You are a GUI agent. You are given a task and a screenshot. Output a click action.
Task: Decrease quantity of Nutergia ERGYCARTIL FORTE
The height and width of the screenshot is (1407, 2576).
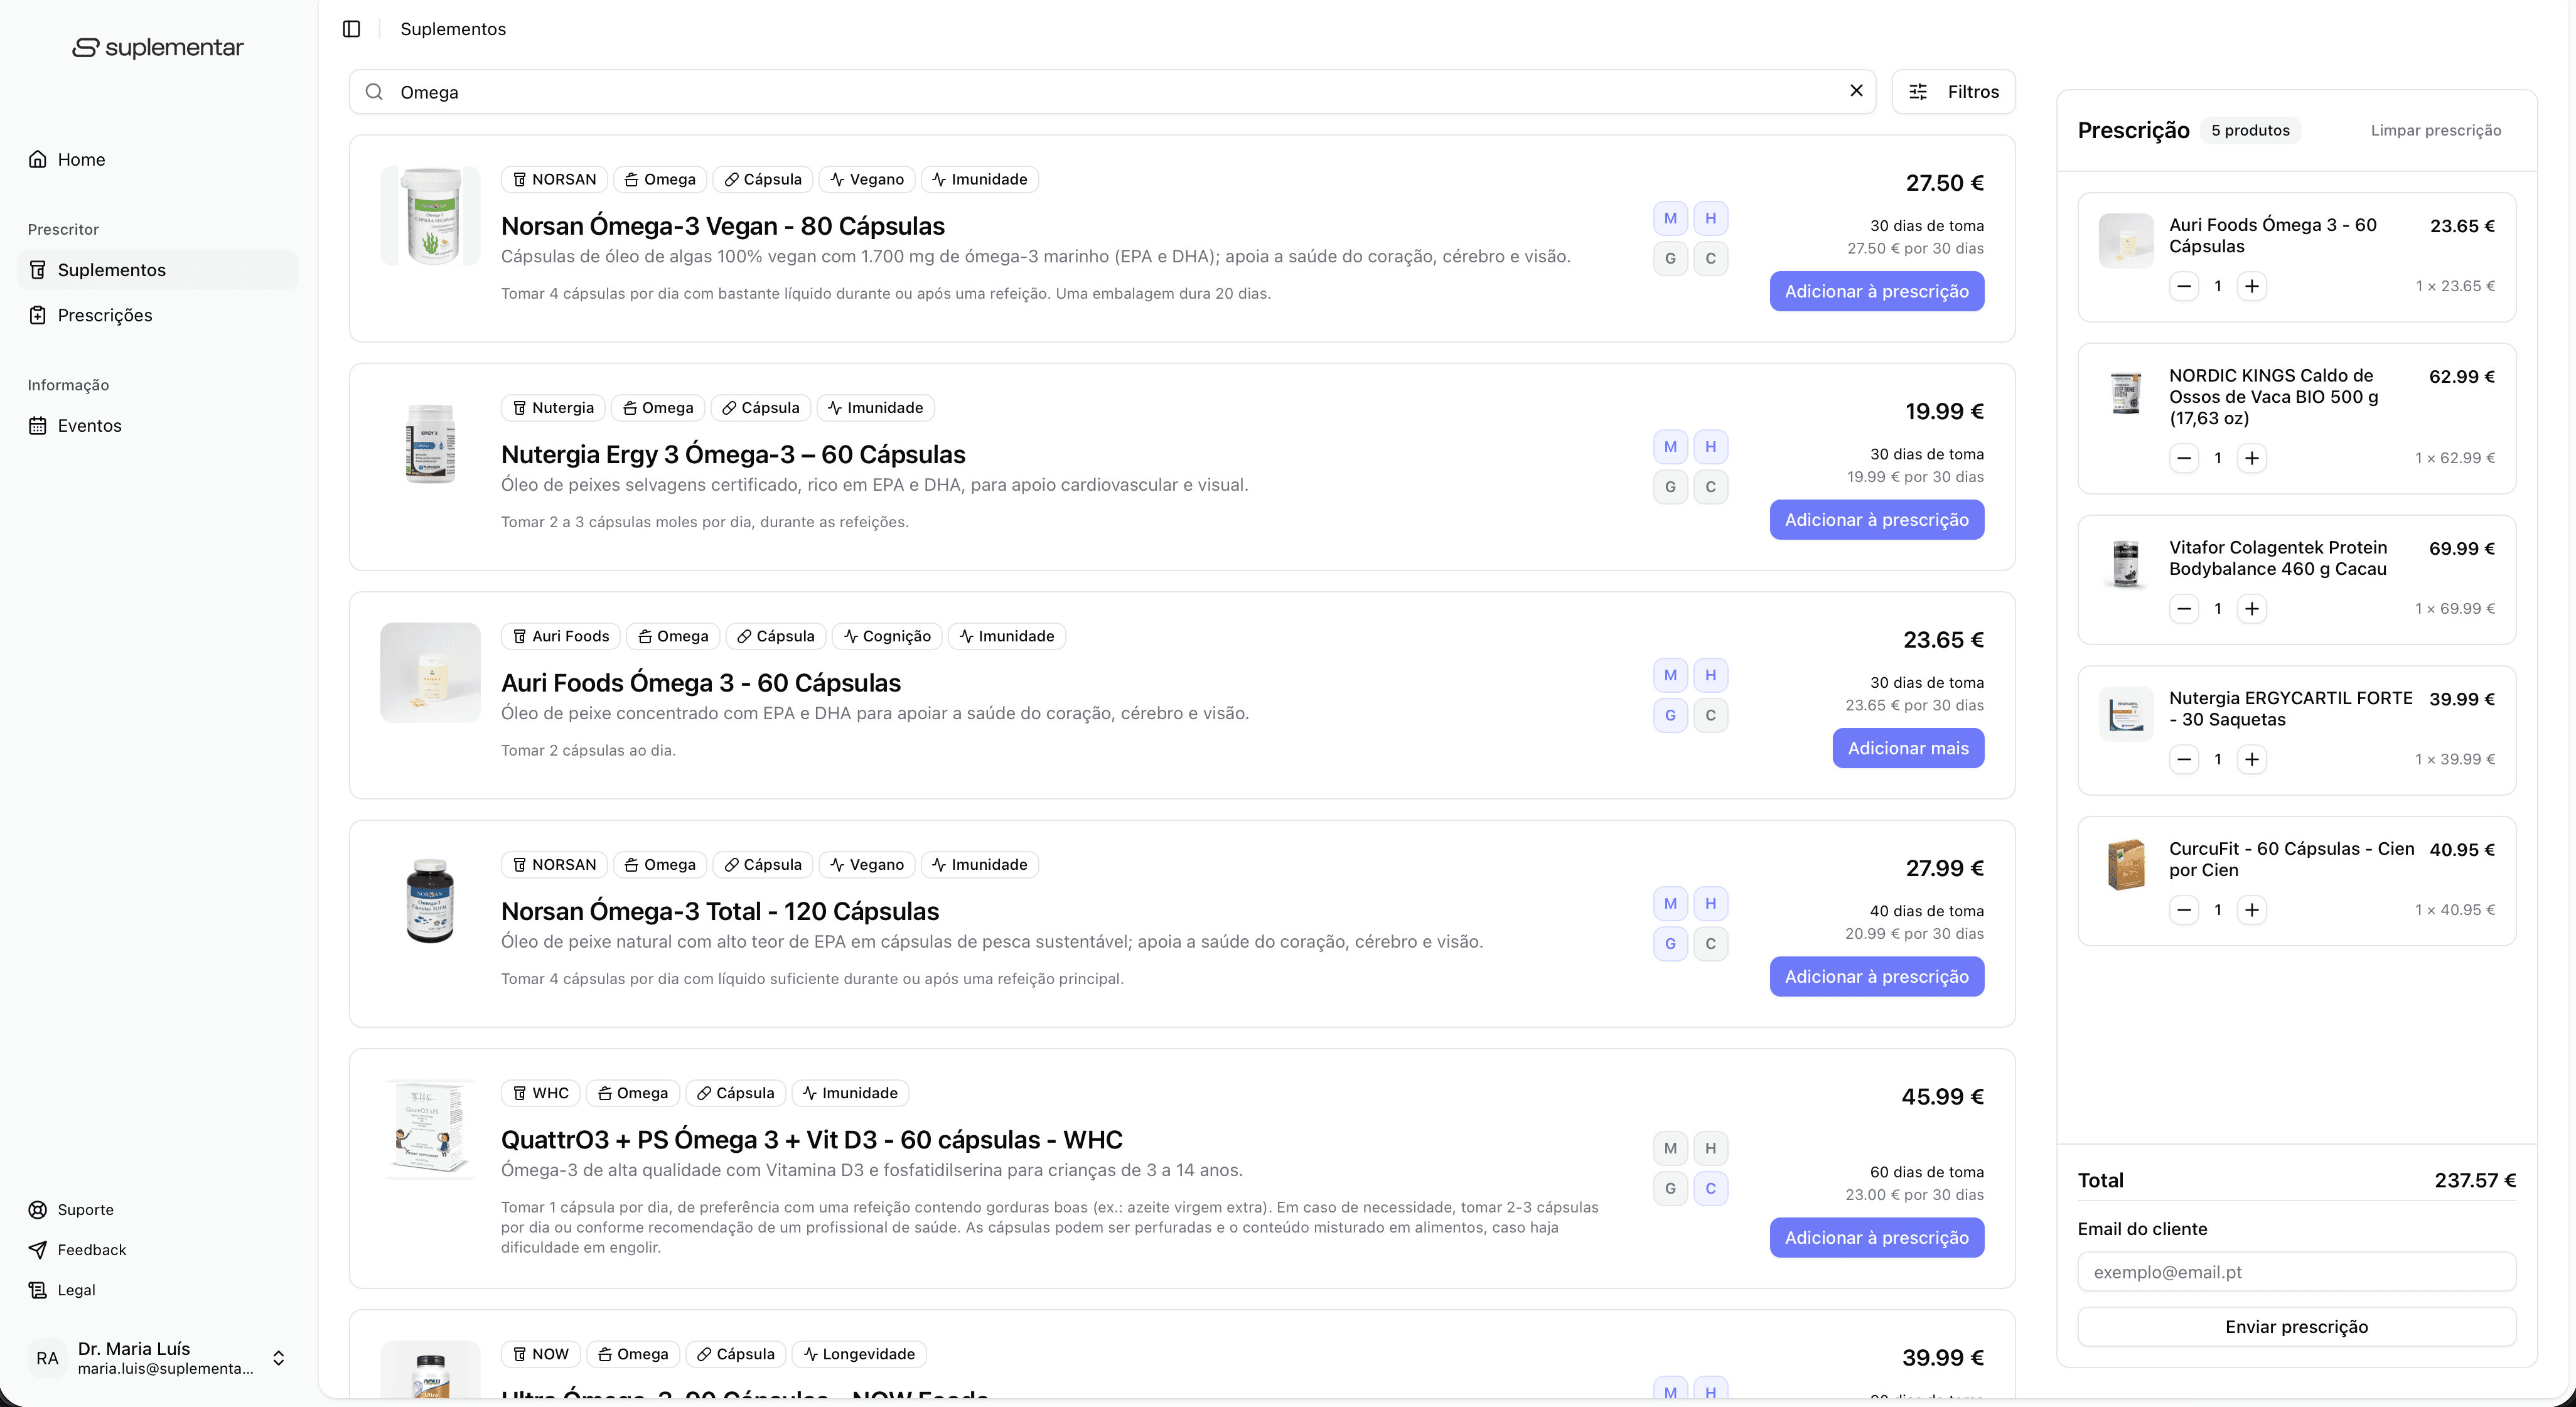click(2184, 759)
